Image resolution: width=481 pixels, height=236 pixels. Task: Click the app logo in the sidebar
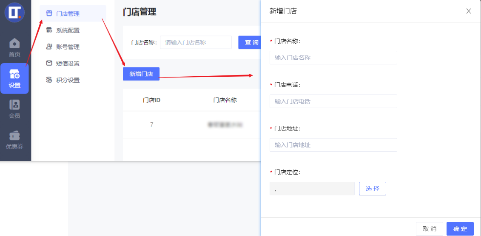(15, 12)
